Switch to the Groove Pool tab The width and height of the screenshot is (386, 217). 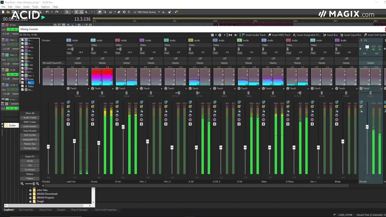[x=45, y=210]
